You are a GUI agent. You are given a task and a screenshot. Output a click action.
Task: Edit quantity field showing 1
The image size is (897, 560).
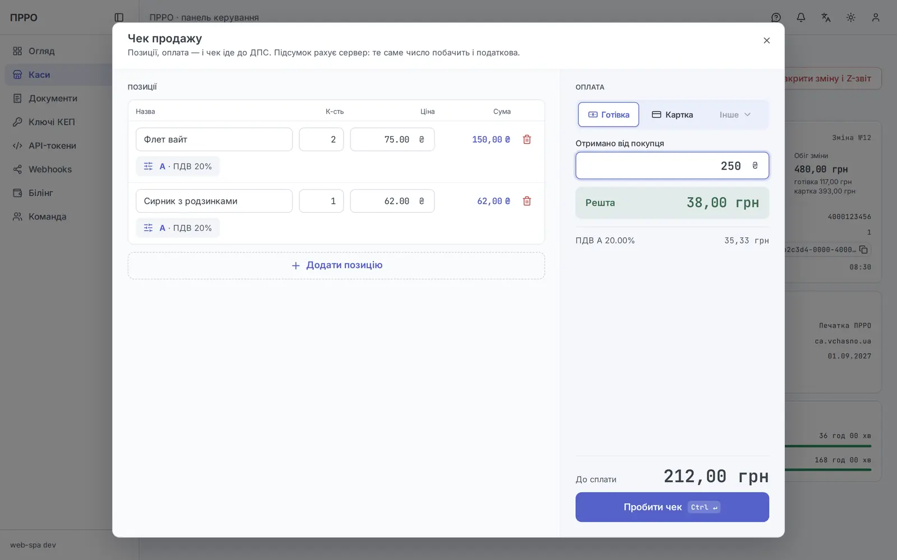321,201
